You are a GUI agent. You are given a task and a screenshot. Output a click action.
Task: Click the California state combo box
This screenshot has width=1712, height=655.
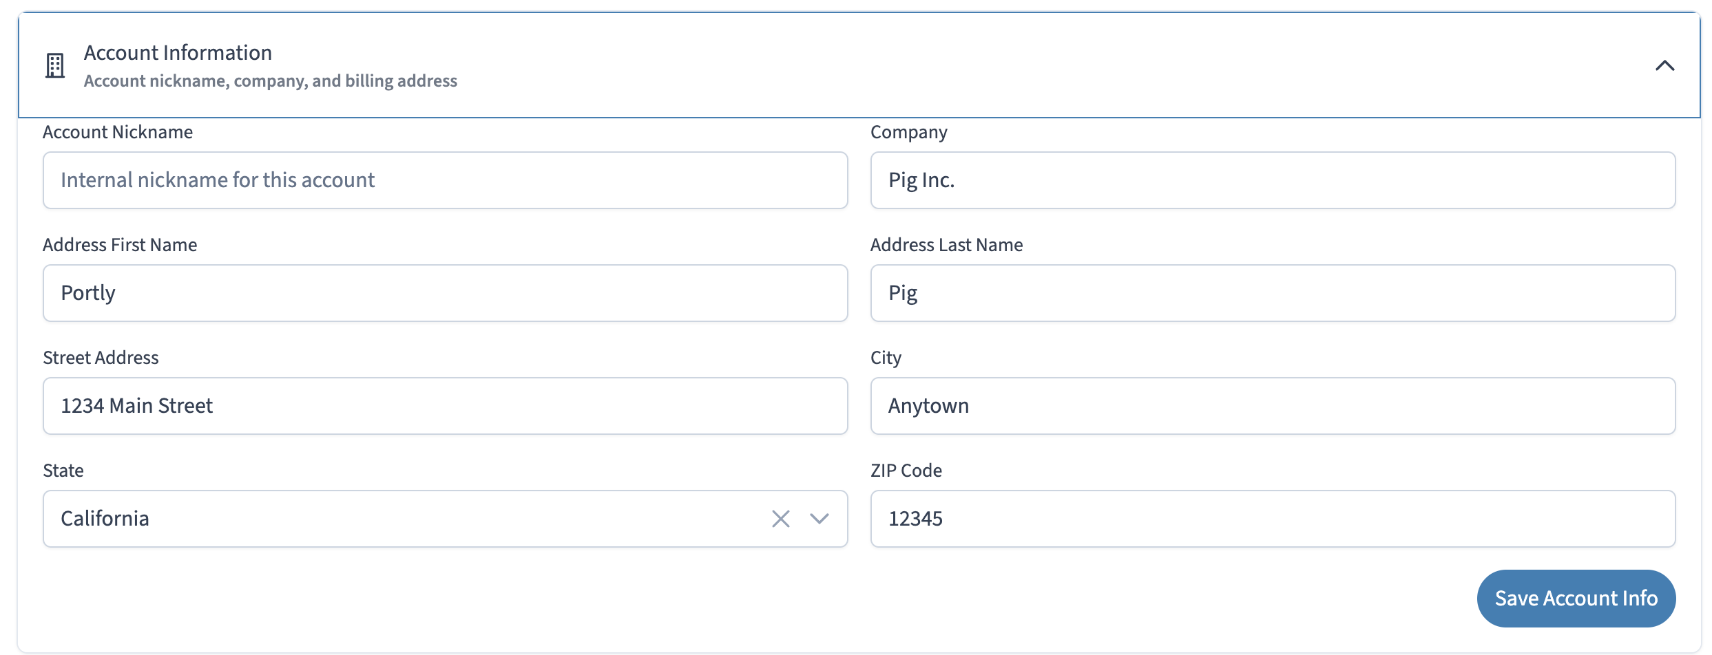(445, 519)
